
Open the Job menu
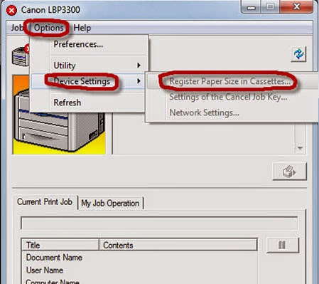17,28
